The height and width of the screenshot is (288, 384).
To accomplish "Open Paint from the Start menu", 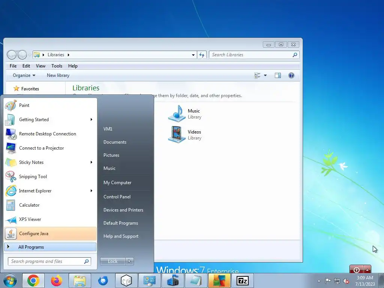I will (50, 105).
